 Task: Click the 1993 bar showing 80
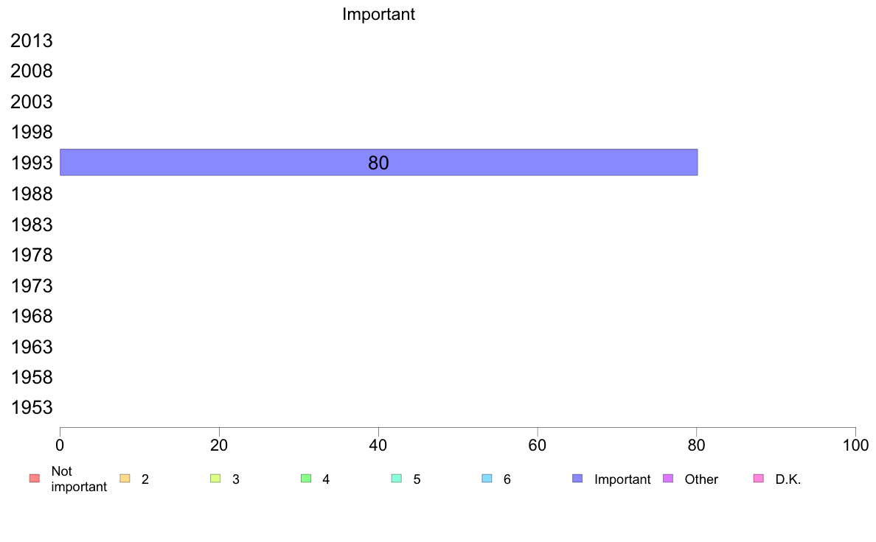379,163
